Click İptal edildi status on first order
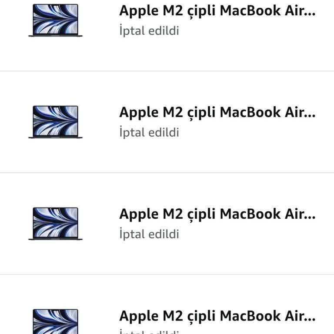334x334 pixels. click(149, 30)
